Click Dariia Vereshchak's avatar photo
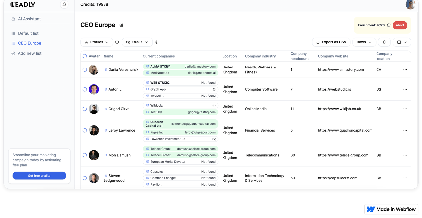The height and width of the screenshot is (218, 422). pyautogui.click(x=94, y=70)
